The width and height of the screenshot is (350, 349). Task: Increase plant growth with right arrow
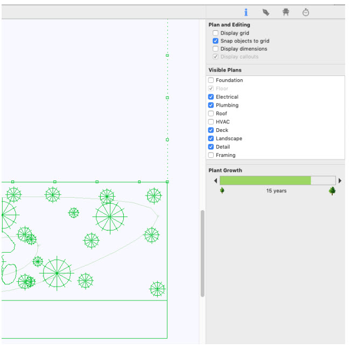tap(340, 180)
